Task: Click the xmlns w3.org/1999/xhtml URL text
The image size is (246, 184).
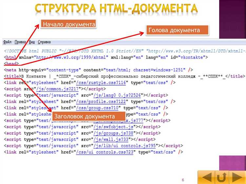Action: coord(71,57)
